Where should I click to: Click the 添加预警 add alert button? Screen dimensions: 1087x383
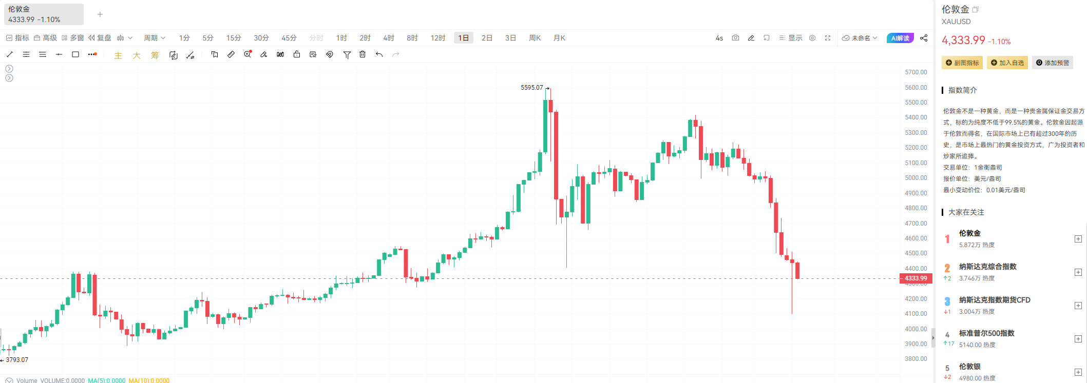point(1052,63)
